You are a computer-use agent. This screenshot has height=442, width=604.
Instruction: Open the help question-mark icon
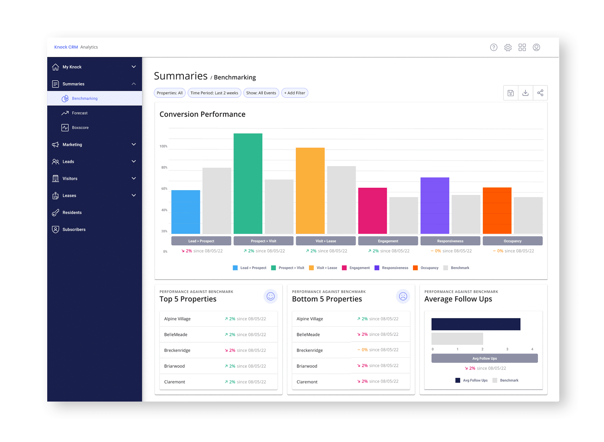coord(494,47)
